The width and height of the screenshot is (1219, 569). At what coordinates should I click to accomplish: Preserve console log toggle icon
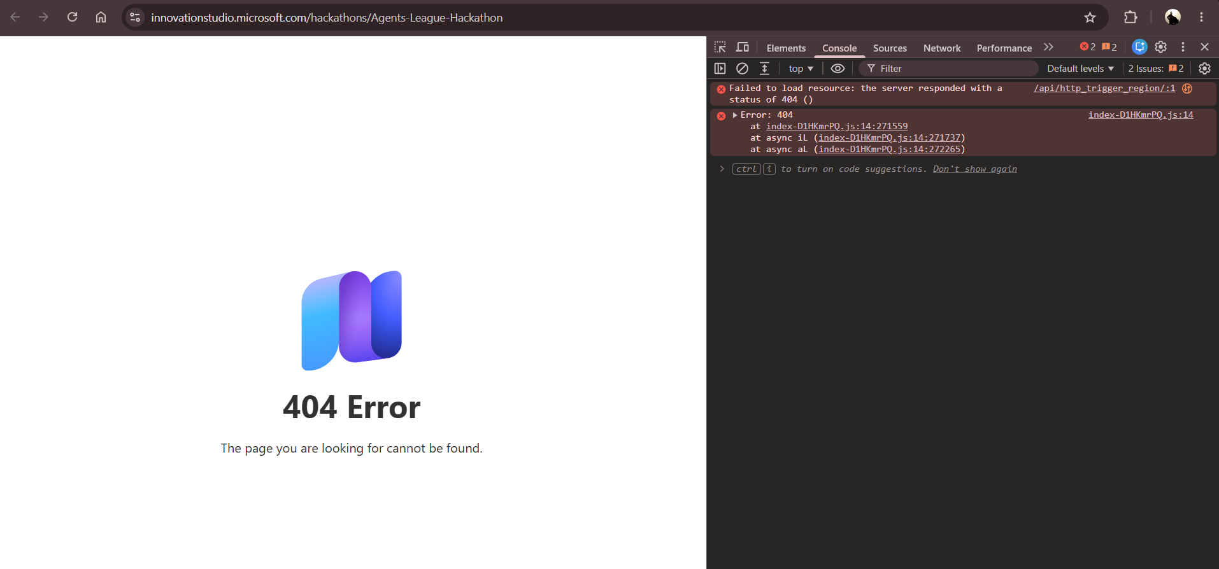point(764,68)
